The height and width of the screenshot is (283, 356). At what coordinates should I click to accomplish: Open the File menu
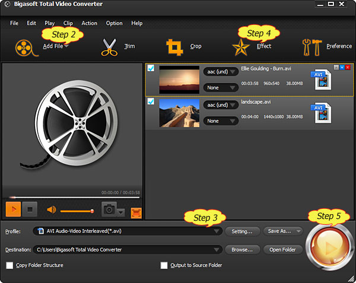pyautogui.click(x=14, y=23)
